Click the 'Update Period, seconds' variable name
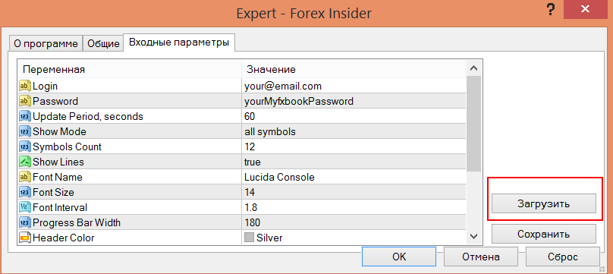The height and width of the screenshot is (274, 613). point(88,116)
